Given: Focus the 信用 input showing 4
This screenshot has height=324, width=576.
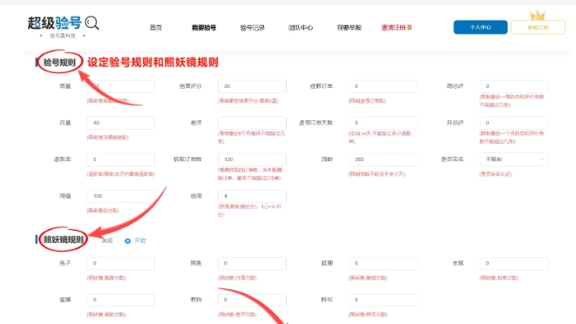Looking at the screenshot, I should 252,196.
